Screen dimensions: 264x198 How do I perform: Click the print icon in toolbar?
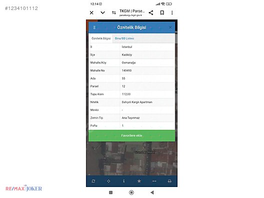pos(169,181)
